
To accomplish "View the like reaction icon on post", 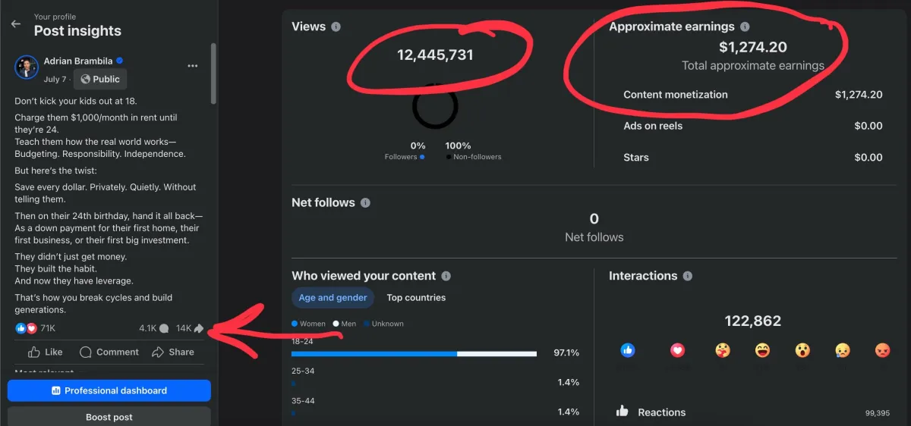I will tap(20, 328).
